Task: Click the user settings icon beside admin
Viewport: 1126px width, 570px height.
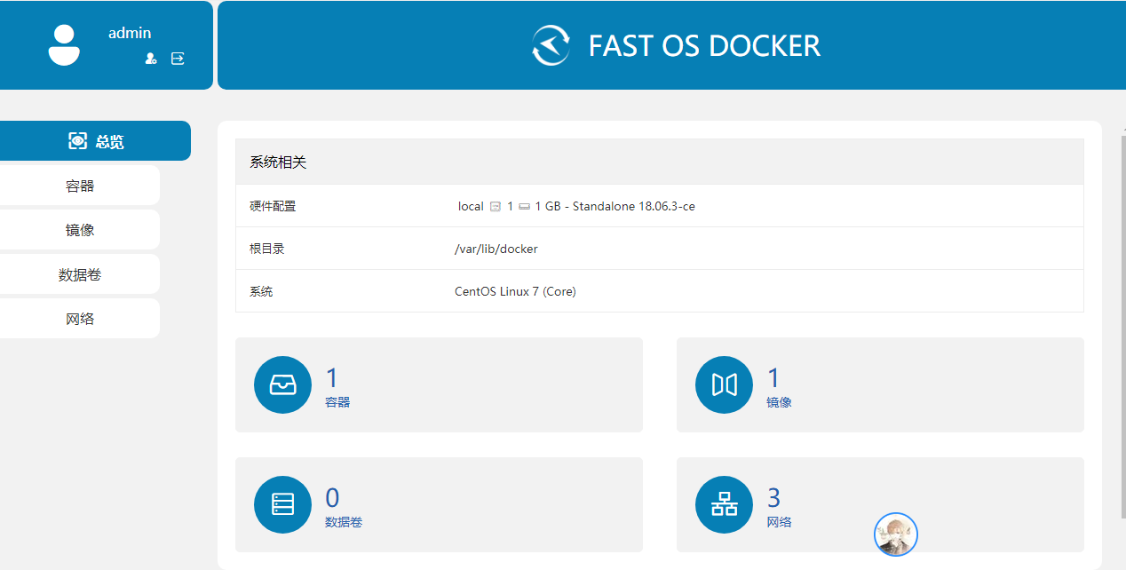Action: click(x=150, y=59)
